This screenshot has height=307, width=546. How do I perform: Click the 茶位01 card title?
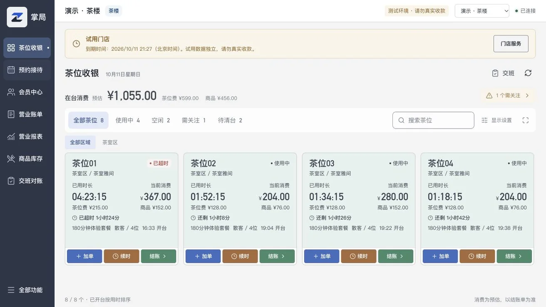tap(84, 163)
